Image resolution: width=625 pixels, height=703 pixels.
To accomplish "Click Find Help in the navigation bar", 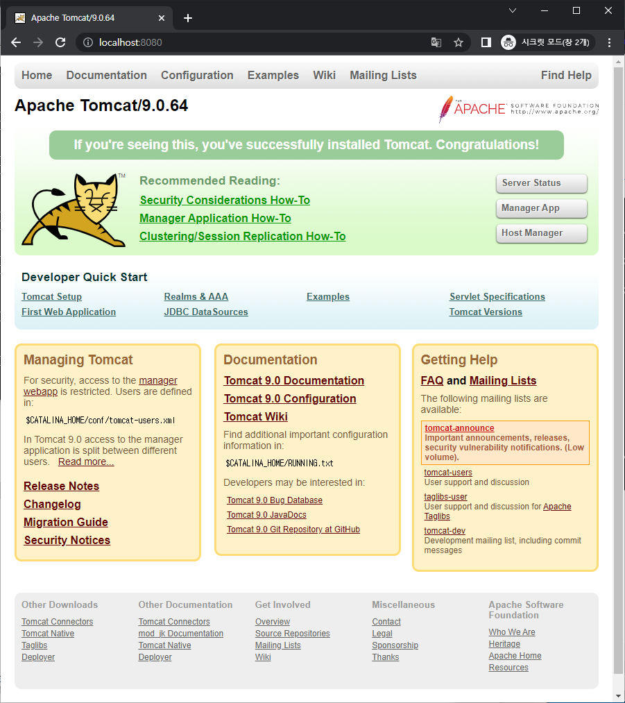I will [x=566, y=75].
